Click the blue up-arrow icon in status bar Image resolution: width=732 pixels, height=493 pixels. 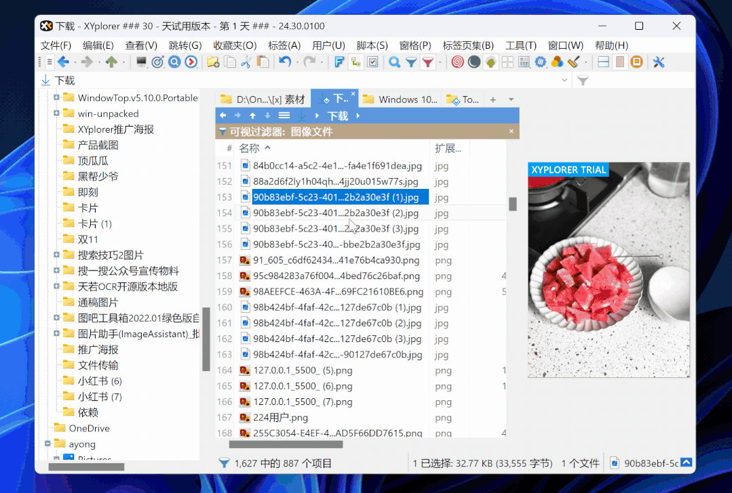click(686, 463)
